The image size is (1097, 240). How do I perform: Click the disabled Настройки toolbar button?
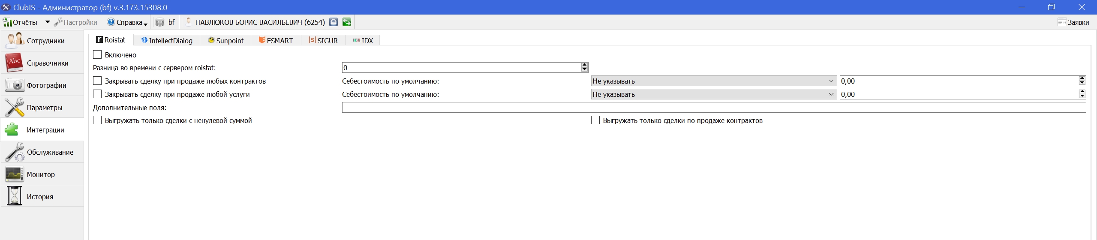click(x=76, y=22)
